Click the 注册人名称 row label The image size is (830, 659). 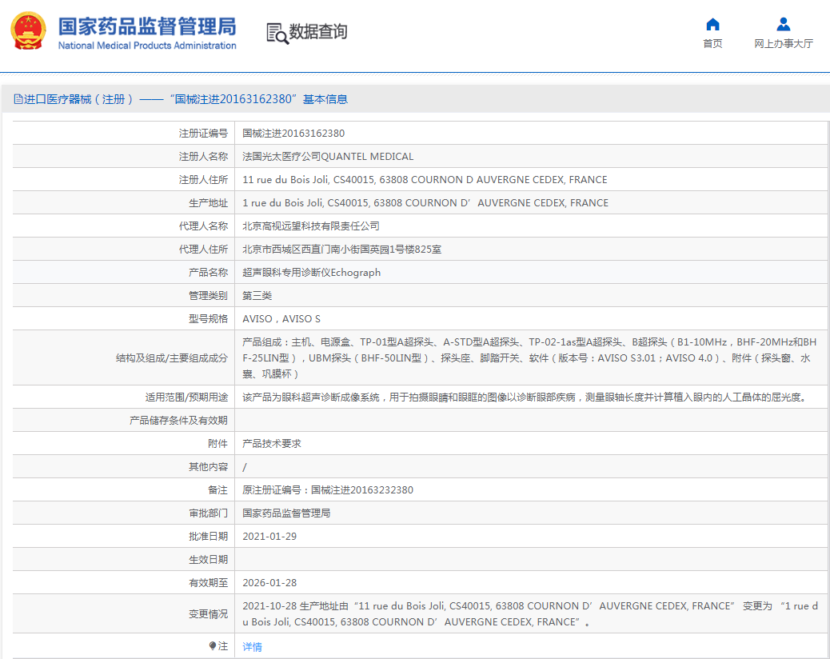(203, 157)
